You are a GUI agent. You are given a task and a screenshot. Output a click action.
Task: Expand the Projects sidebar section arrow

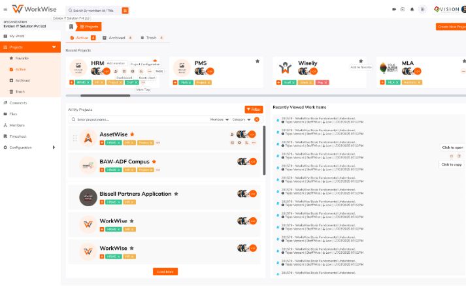54,47
